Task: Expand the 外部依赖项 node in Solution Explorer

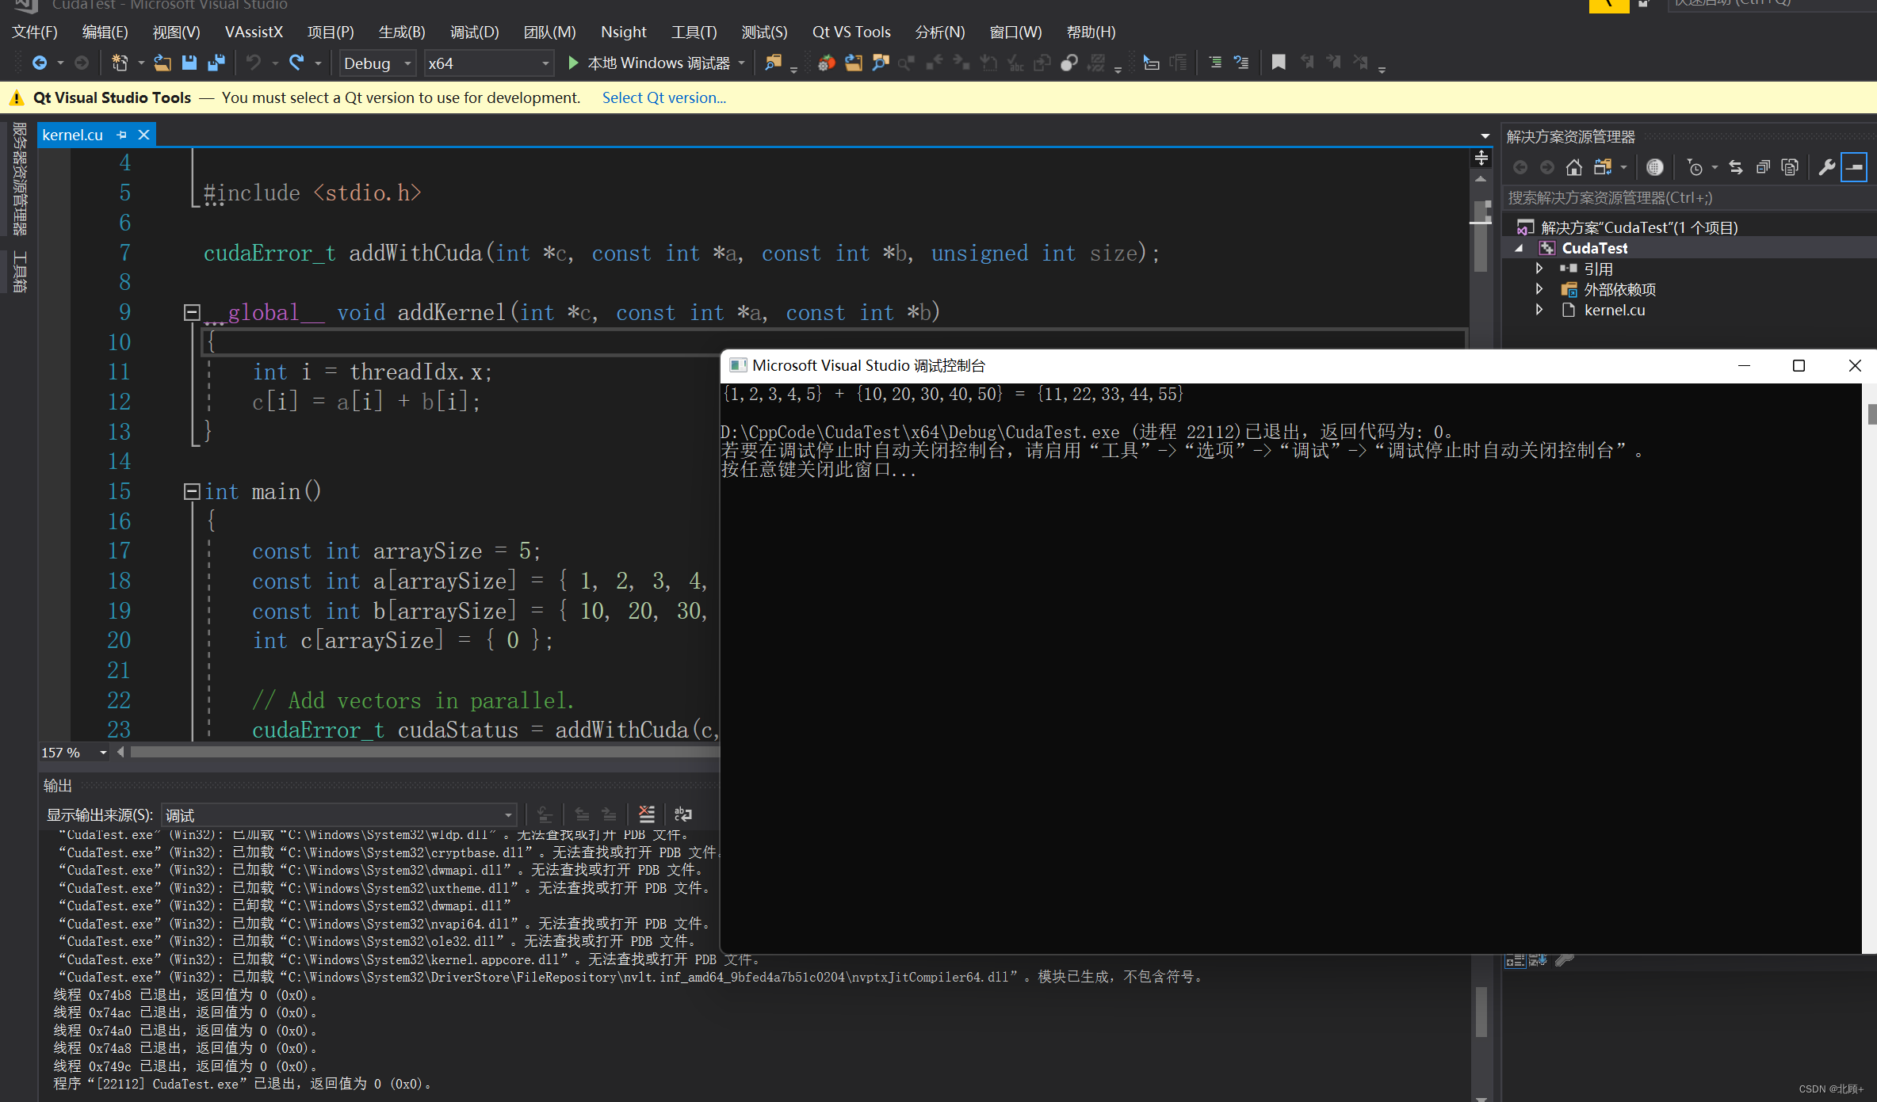Action: pyautogui.click(x=1539, y=289)
